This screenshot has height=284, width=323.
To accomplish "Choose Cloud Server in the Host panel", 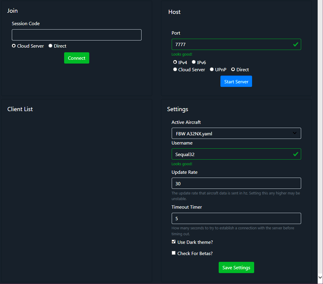I will (175, 69).
